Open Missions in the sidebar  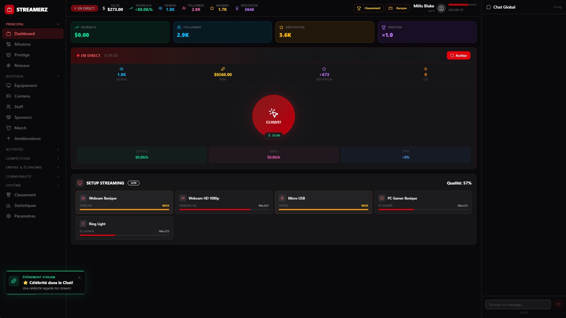22,44
